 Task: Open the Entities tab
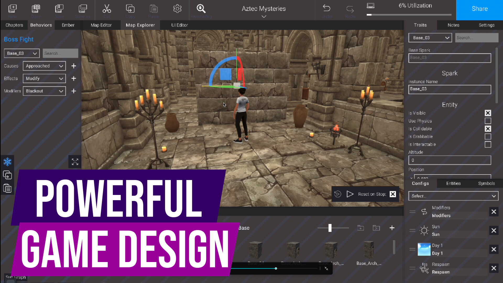(453, 183)
